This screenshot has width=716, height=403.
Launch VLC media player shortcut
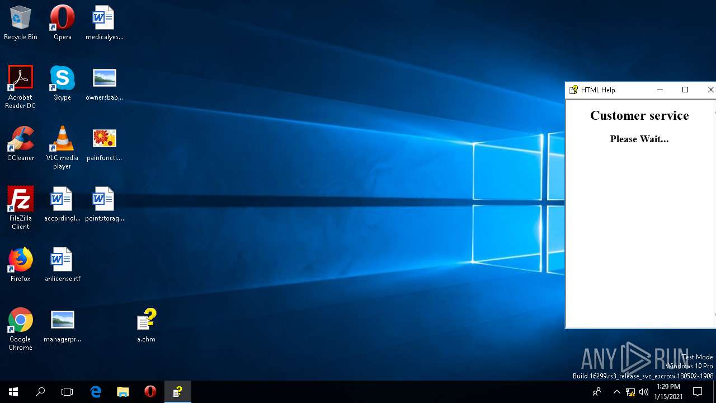pos(62,148)
